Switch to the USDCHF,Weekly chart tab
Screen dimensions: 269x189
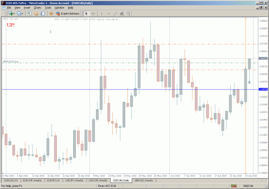point(98,180)
